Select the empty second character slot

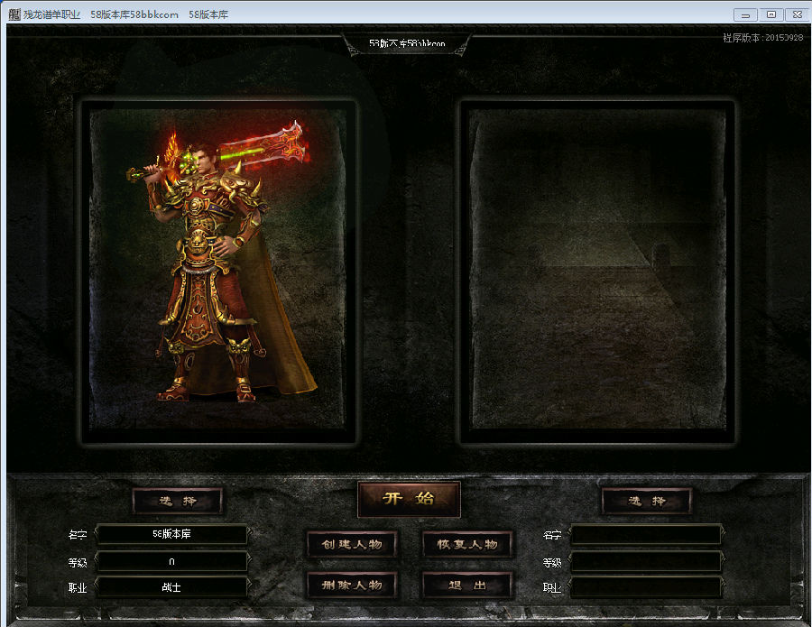(597, 272)
